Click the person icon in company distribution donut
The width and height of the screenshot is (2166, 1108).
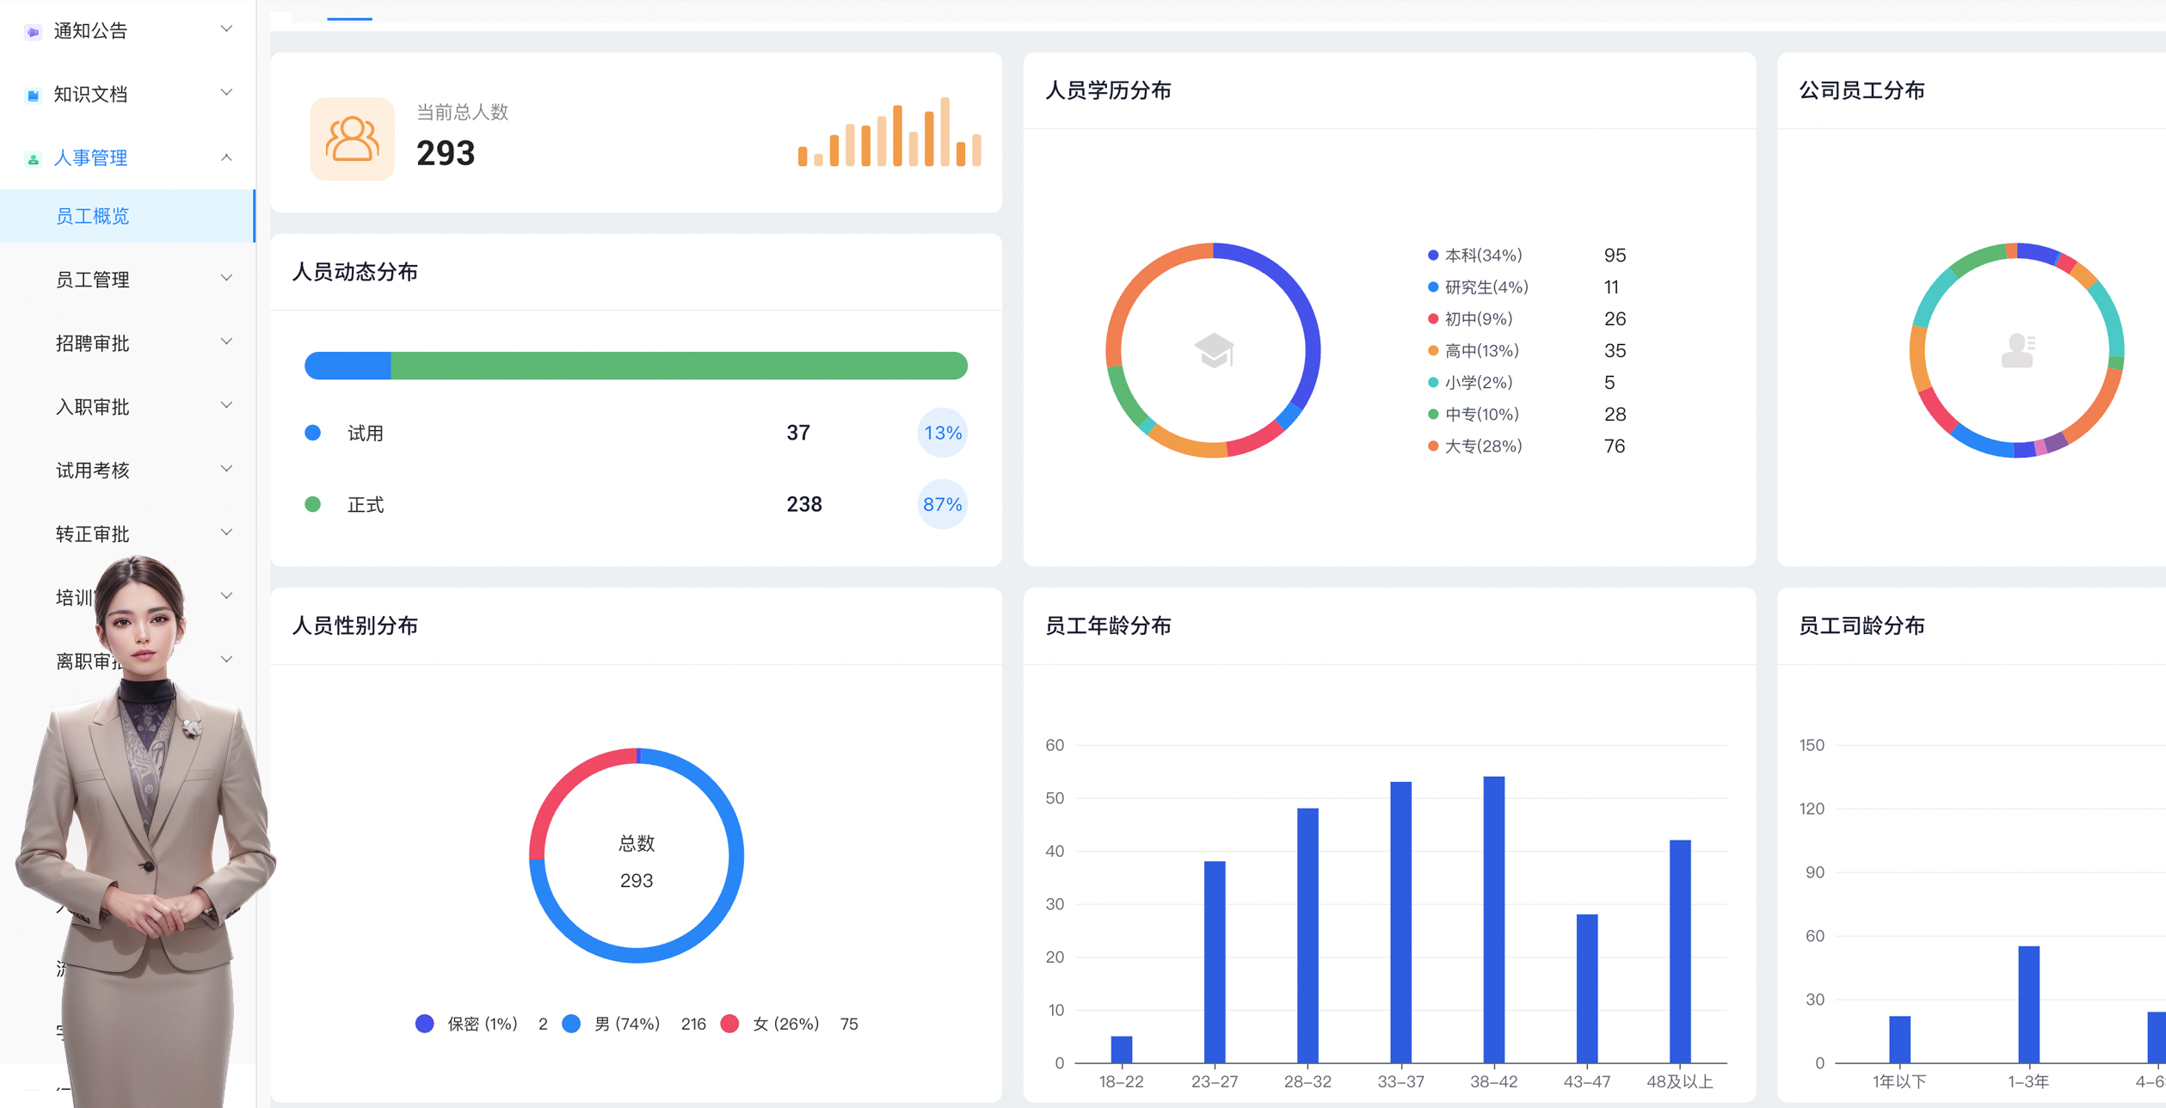tap(2017, 351)
